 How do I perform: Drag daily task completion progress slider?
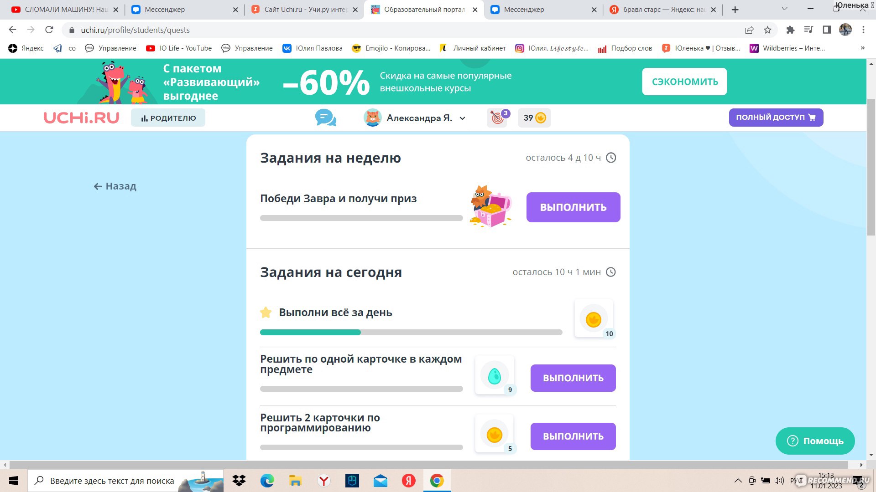[359, 332]
